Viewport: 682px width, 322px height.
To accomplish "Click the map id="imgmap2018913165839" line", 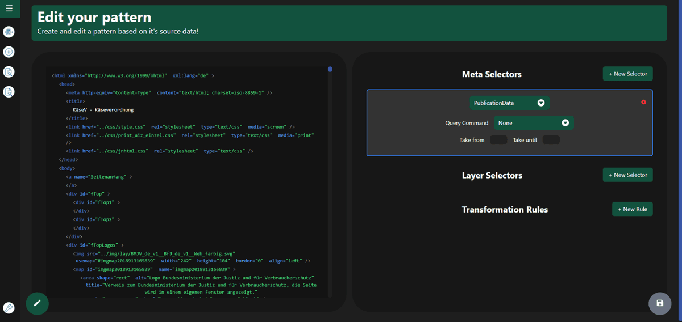I will (154, 269).
